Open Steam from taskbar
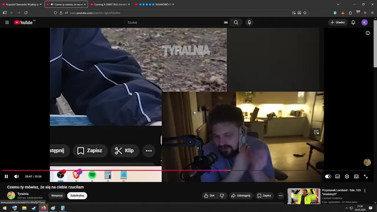The width and height of the screenshot is (377, 212). click(x=34, y=208)
